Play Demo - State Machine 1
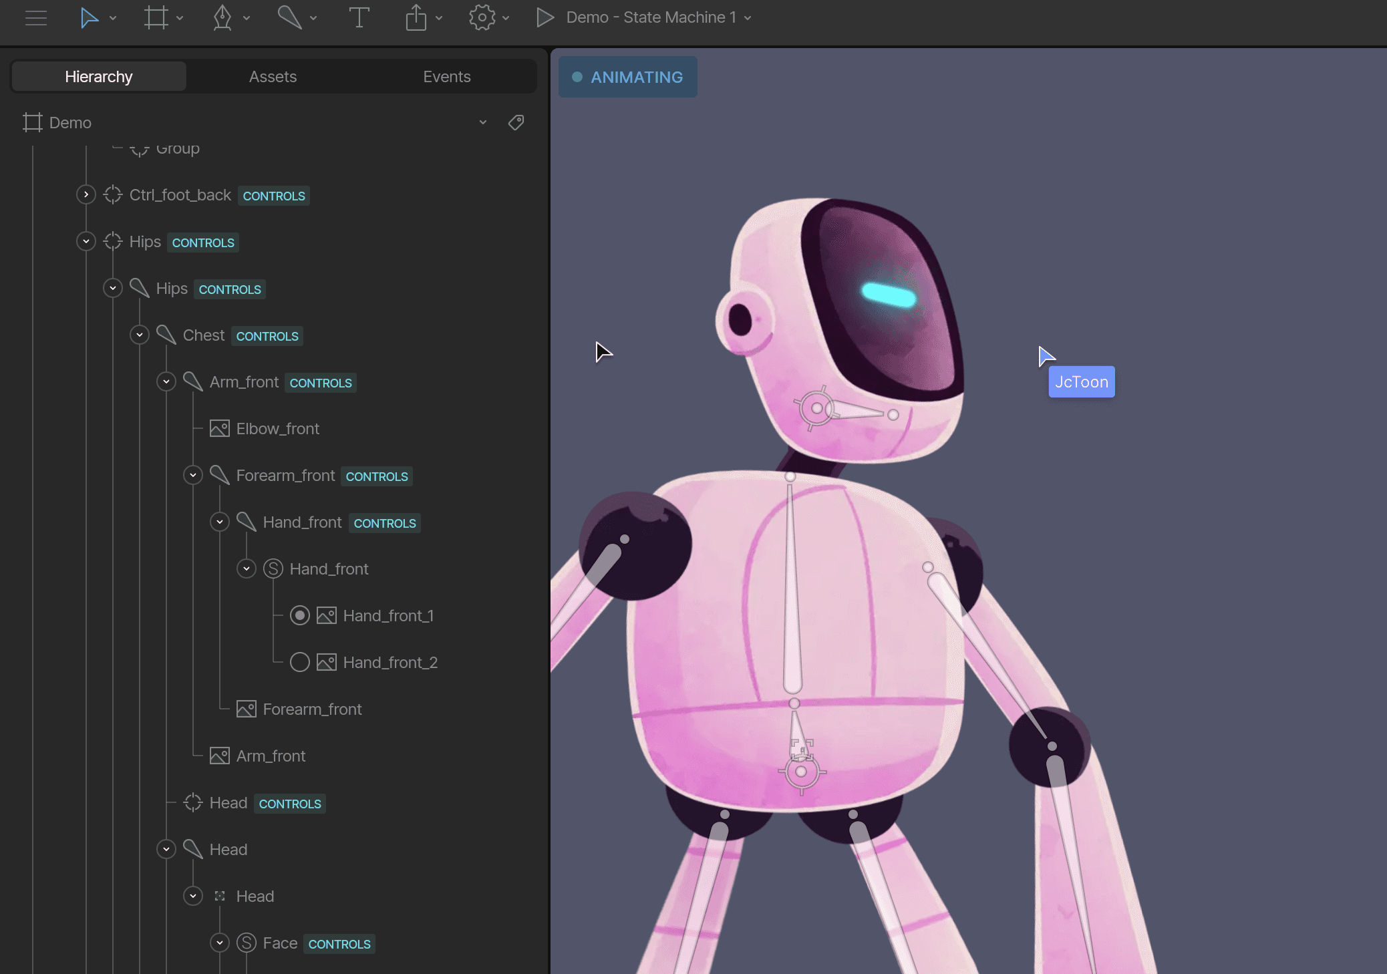This screenshot has height=974, width=1387. (545, 18)
